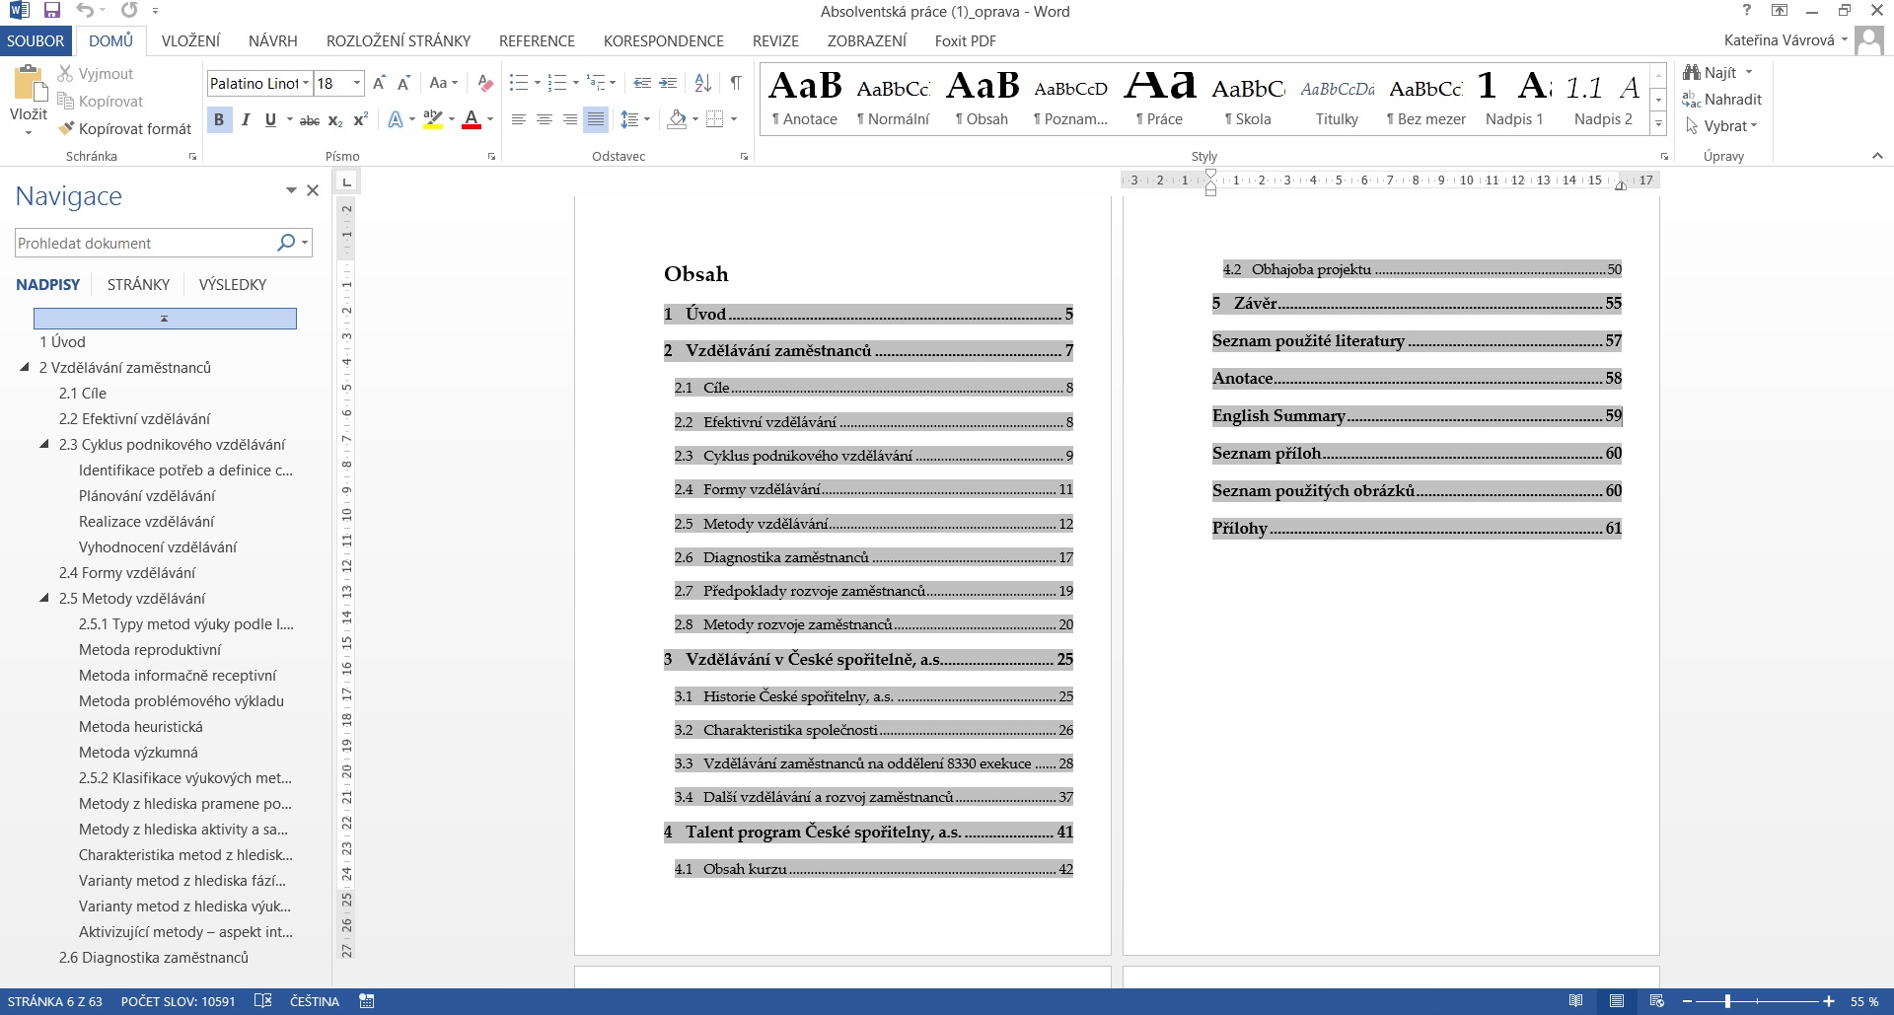
Task: Open the Word help question mark
Action: (1746, 11)
